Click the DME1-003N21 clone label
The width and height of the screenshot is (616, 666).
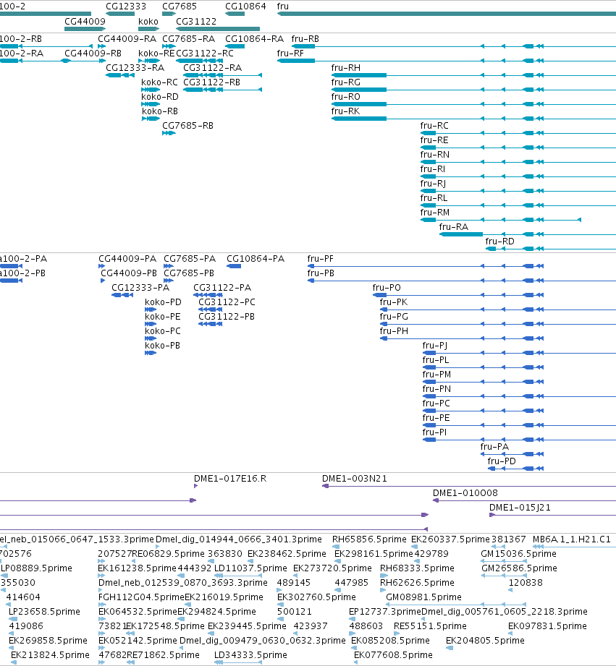coord(355,479)
